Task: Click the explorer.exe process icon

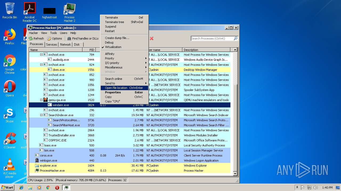Action: click(x=37, y=166)
